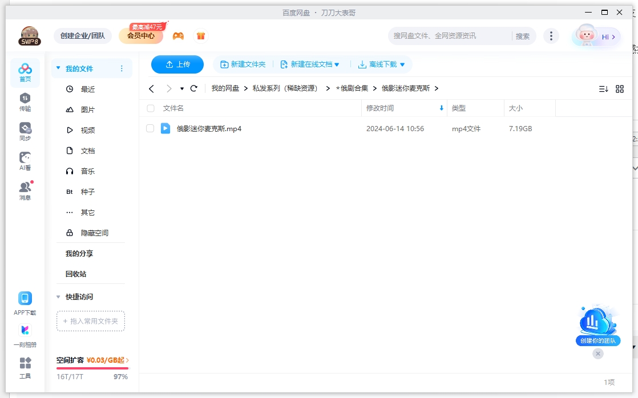
Task: Click the storage usage progress bar showing 97%
Action: click(x=91, y=368)
